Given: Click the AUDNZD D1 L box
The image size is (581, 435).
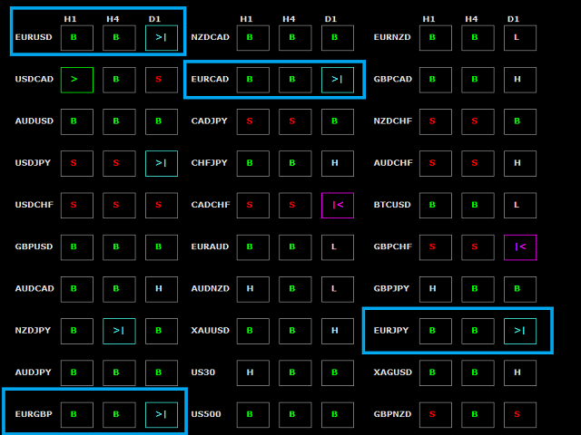Looking at the screenshot, I should (338, 289).
